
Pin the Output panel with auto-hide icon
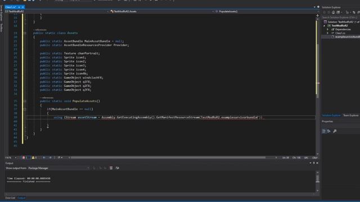(x=314, y=163)
